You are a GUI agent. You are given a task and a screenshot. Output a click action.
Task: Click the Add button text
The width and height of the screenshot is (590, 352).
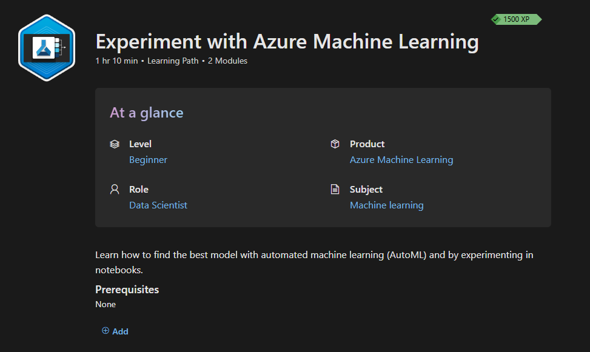[121, 331]
